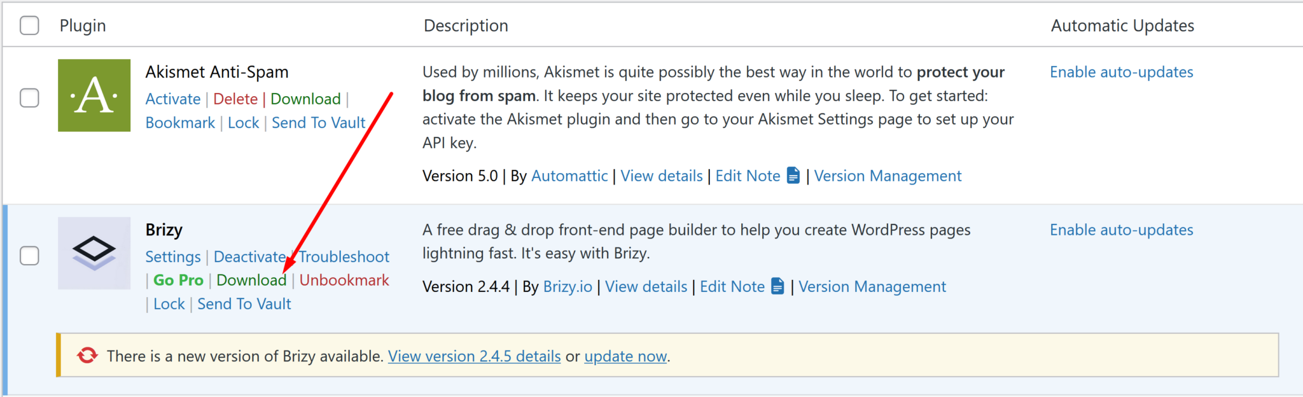This screenshot has width=1303, height=397.
Task: Open Brizy Go Pro link
Action: coord(178,281)
